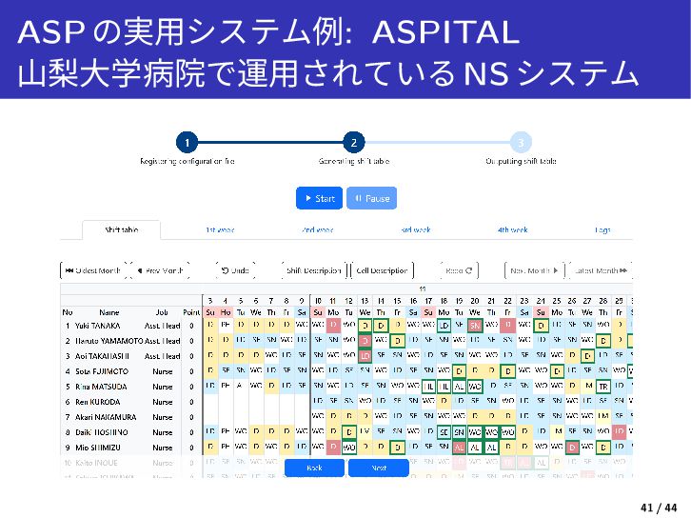Click the Name column header

pos(109,312)
